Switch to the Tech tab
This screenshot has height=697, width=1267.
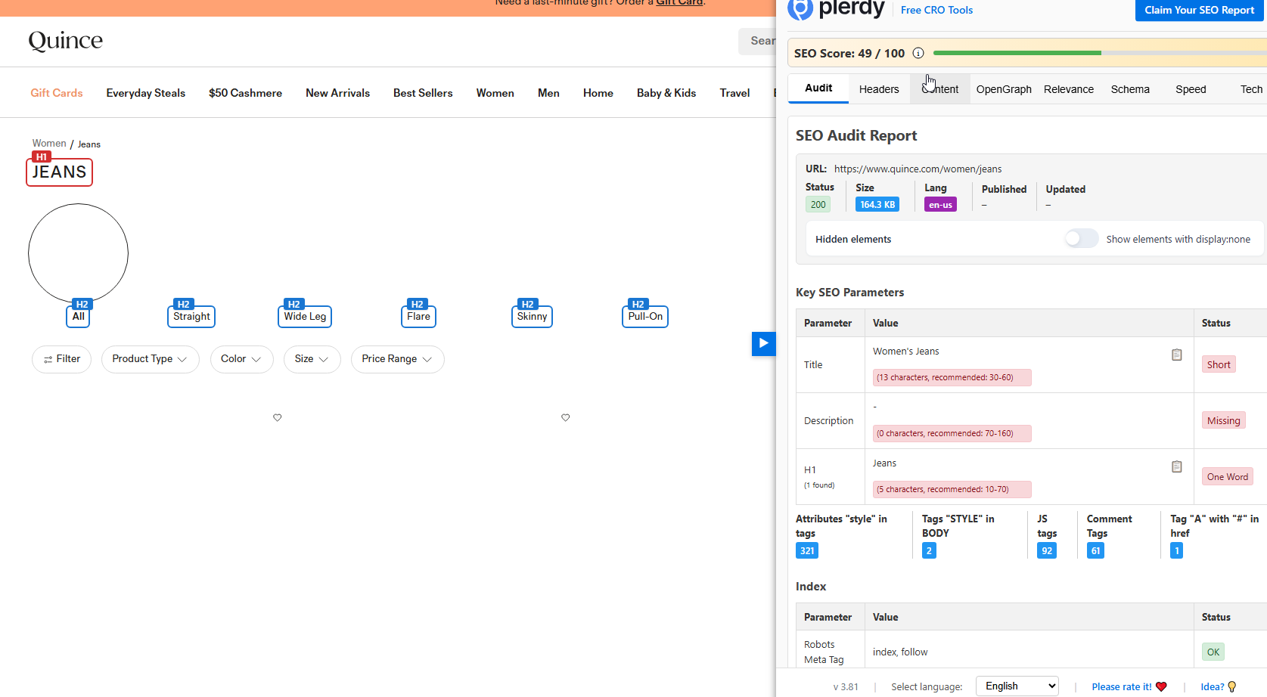pyautogui.click(x=1251, y=89)
